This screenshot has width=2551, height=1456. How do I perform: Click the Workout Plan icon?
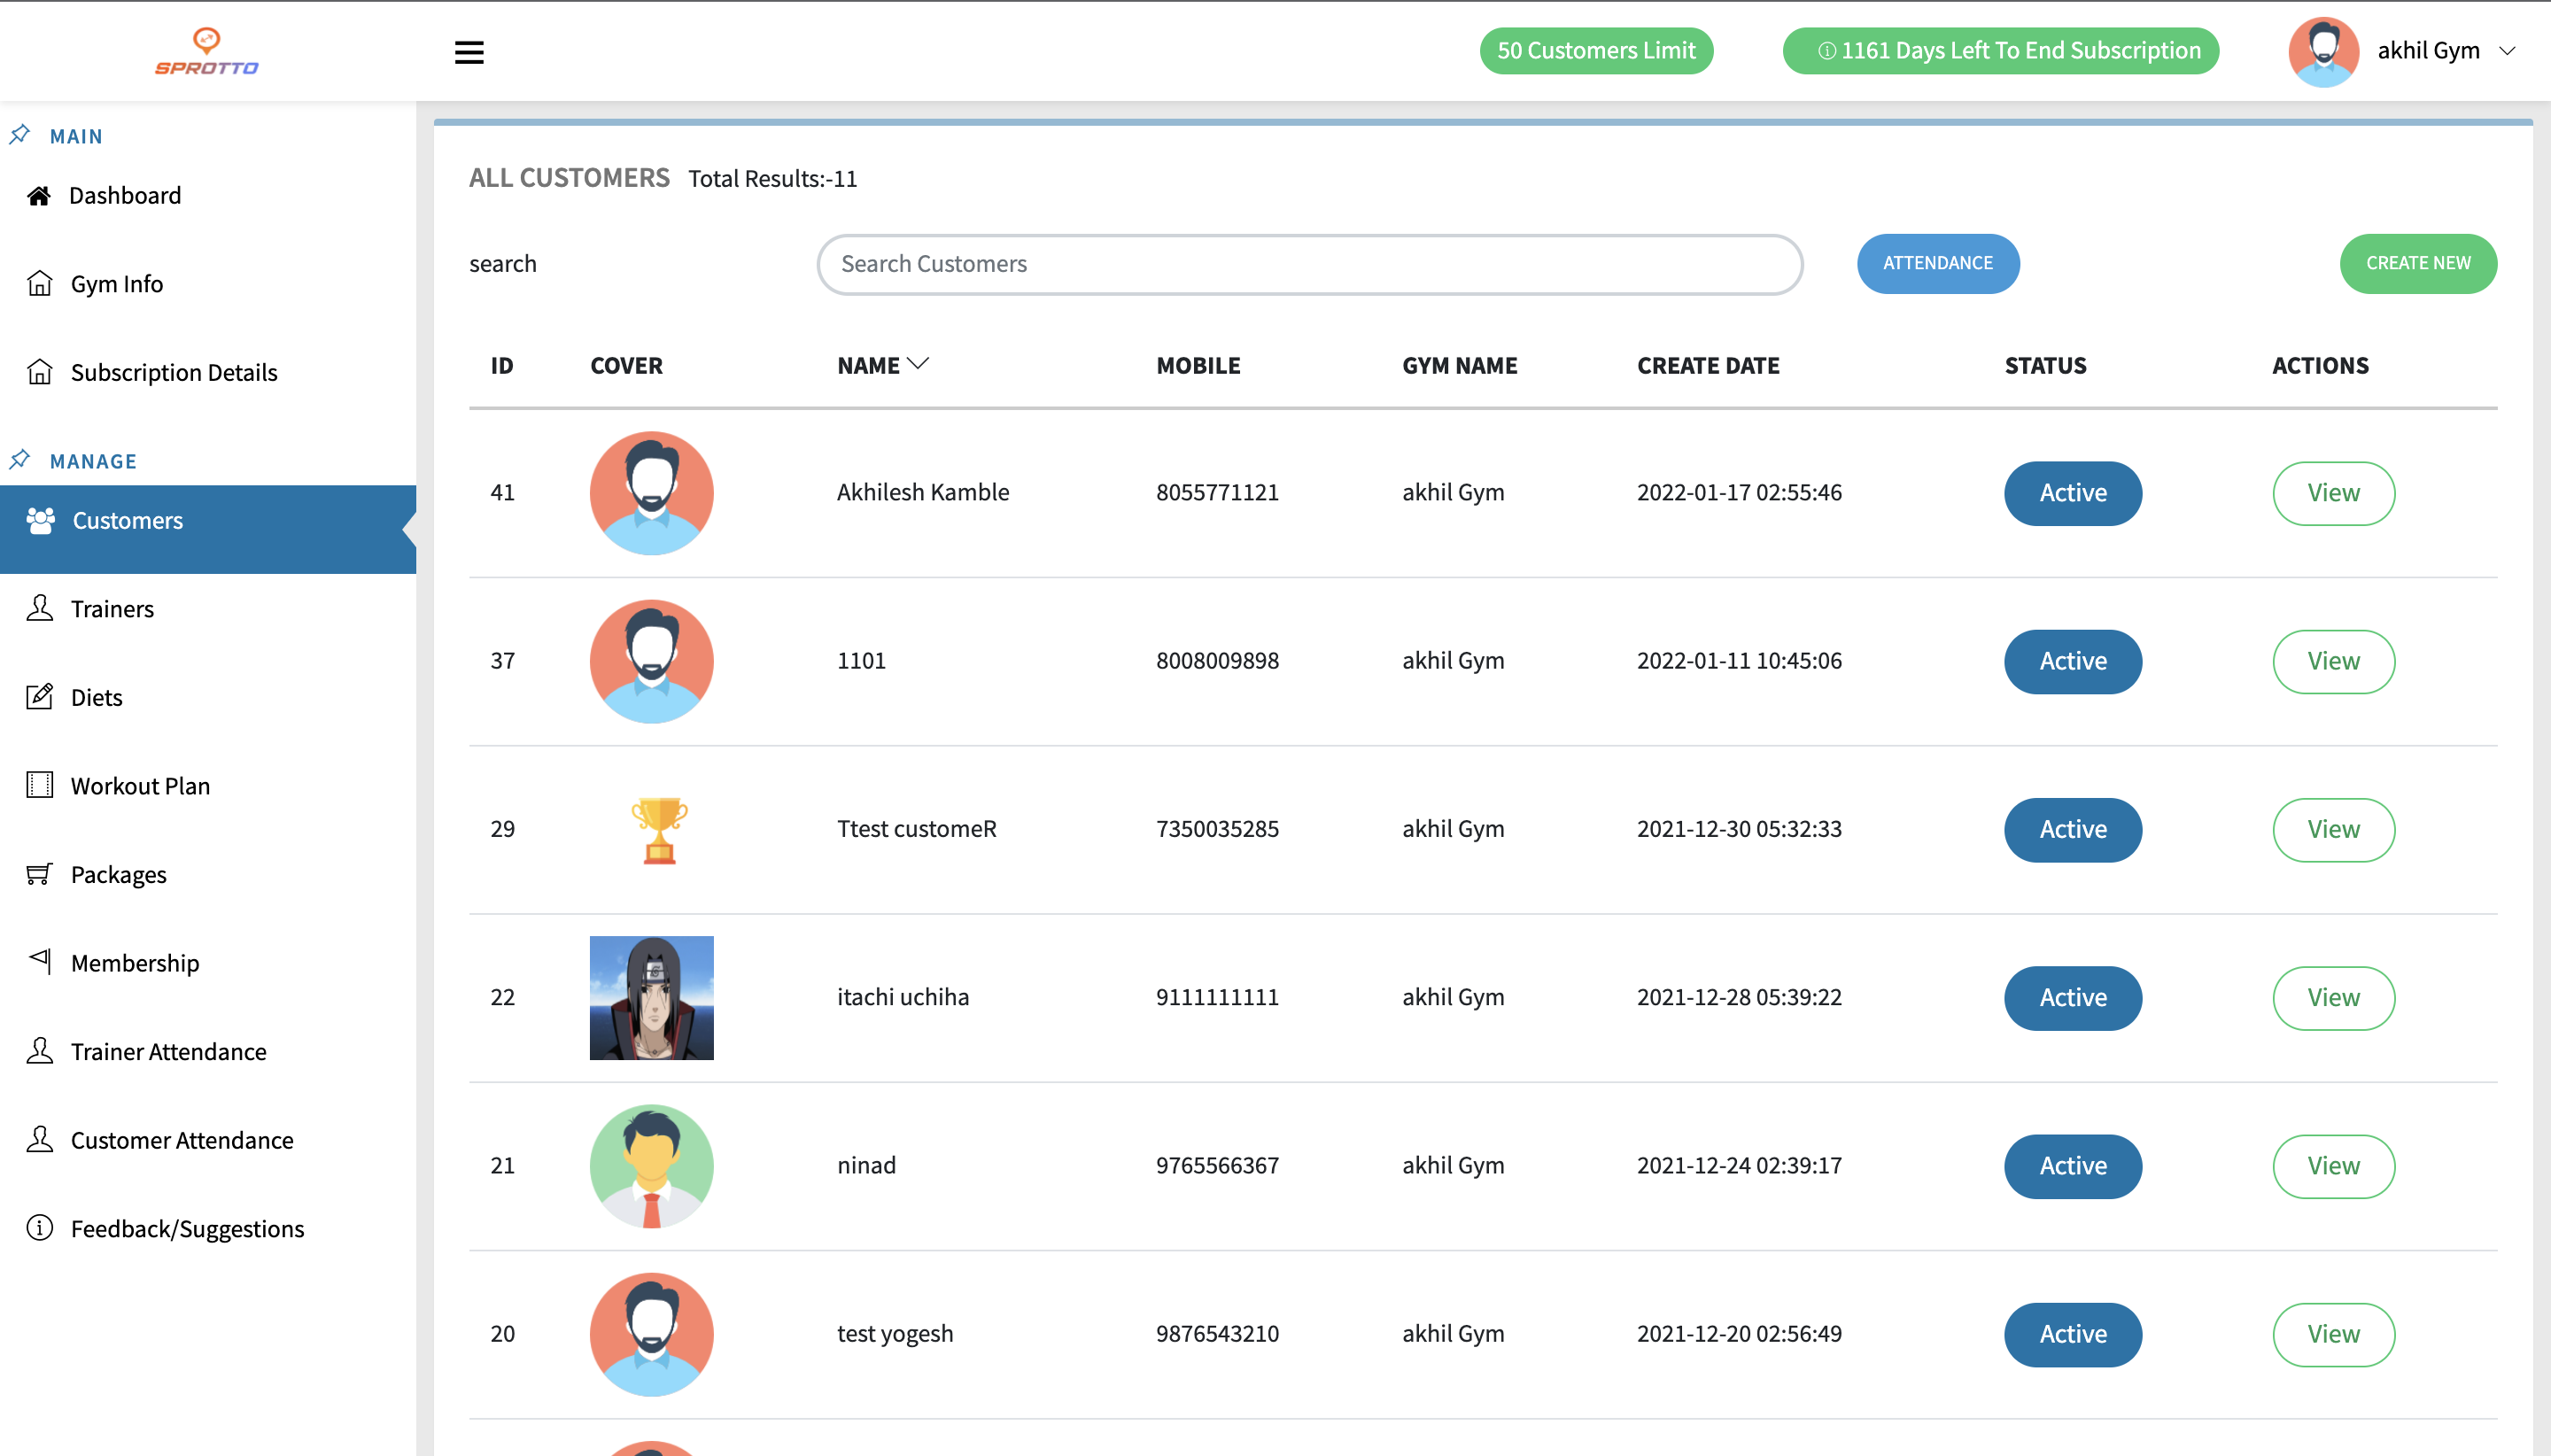click(39, 785)
